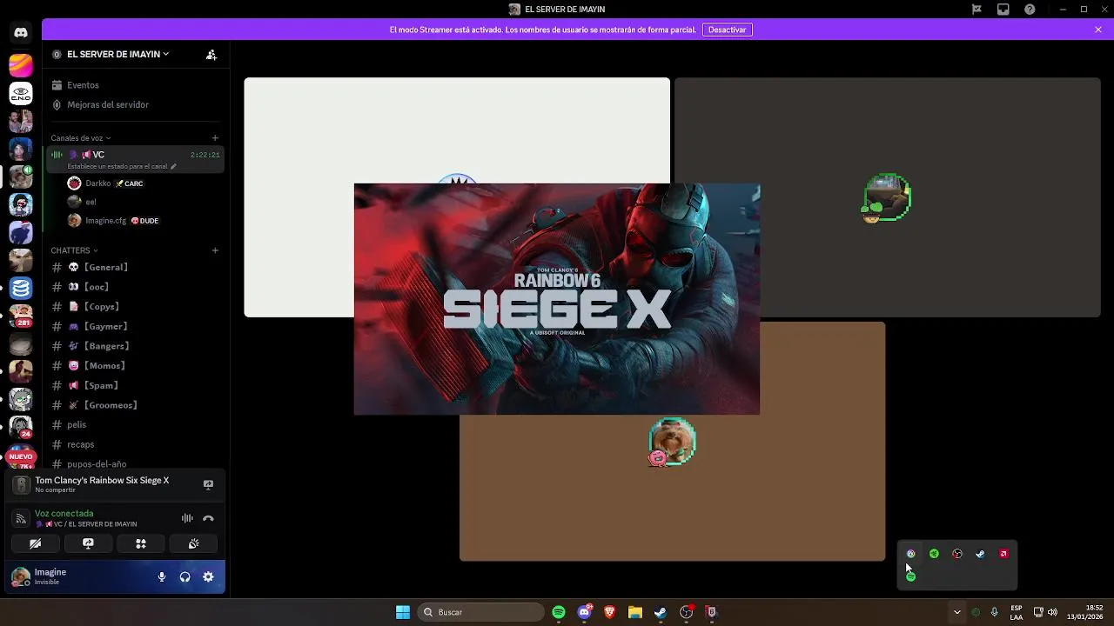The width and height of the screenshot is (1114, 626).
Task: Click Desactivar to disable Streamer mode
Action: tap(727, 30)
